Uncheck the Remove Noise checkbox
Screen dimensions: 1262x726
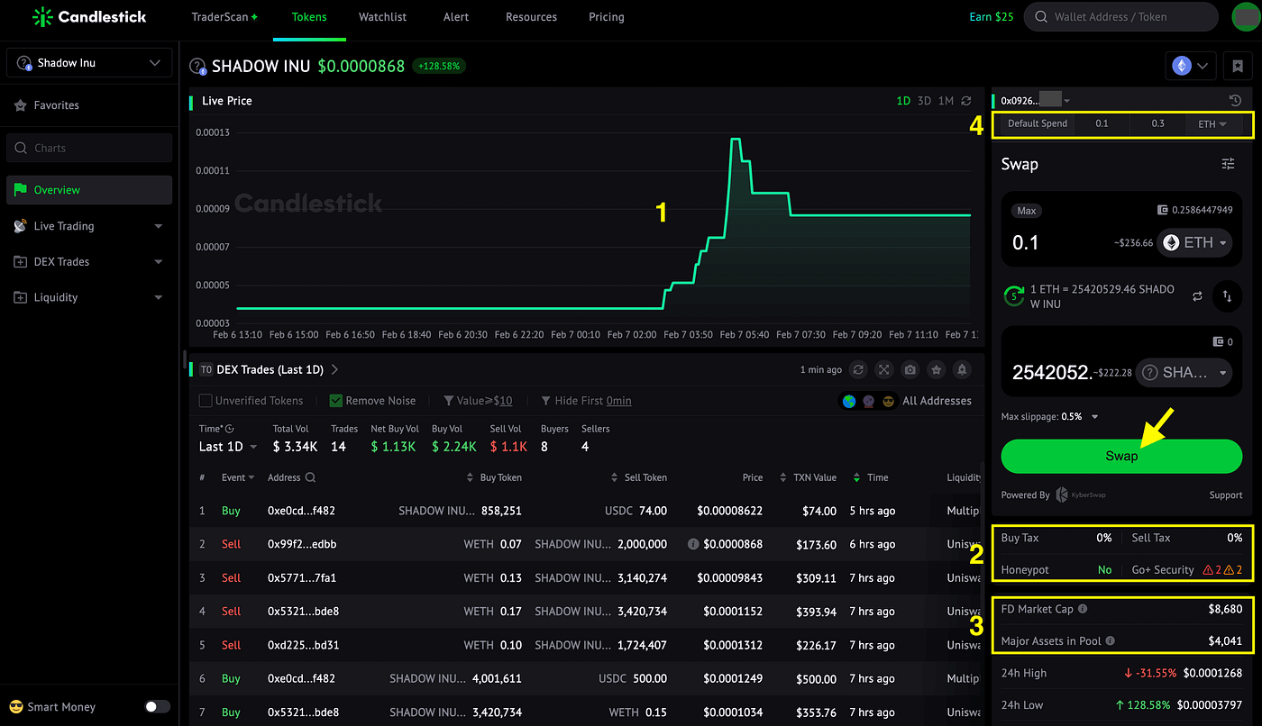click(x=336, y=401)
